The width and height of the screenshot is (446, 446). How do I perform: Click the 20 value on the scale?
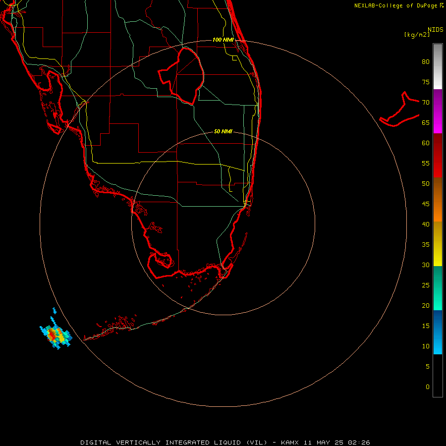[x=426, y=306]
